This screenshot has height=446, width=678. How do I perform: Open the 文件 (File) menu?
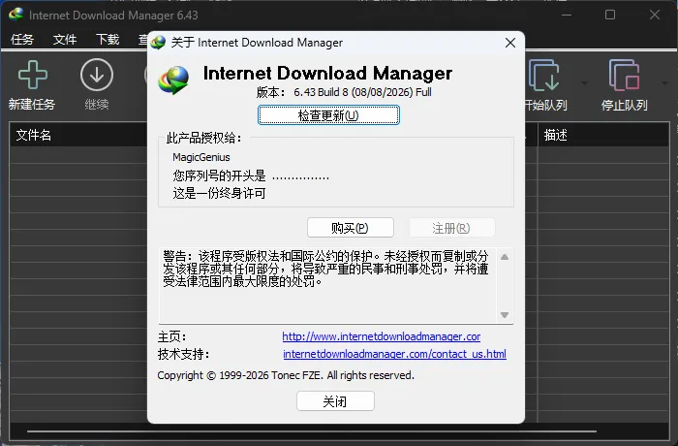[65, 40]
